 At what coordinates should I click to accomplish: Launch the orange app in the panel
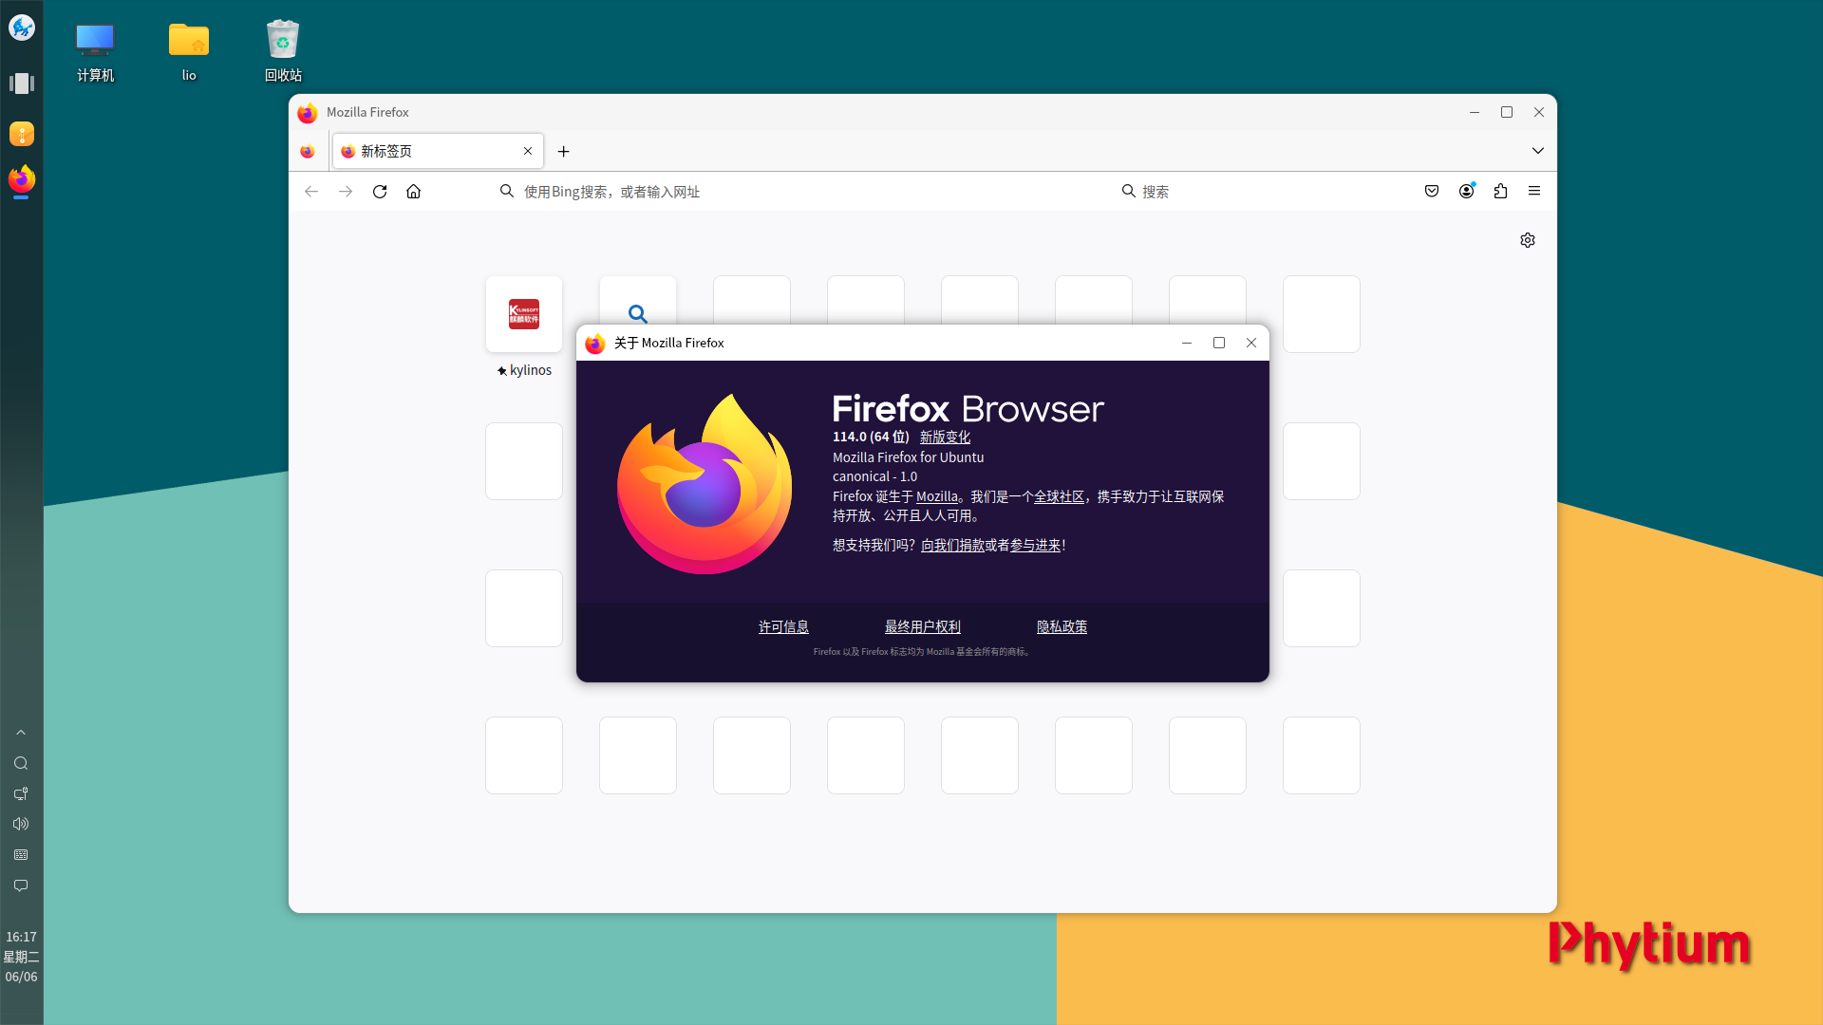(22, 134)
